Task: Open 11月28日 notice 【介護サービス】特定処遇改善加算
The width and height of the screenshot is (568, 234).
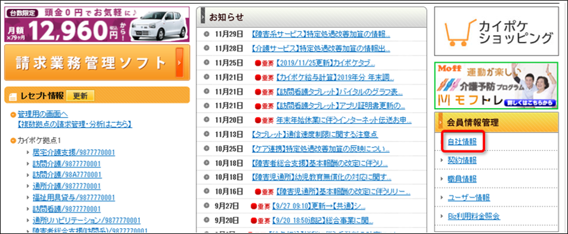Action: coord(321,48)
